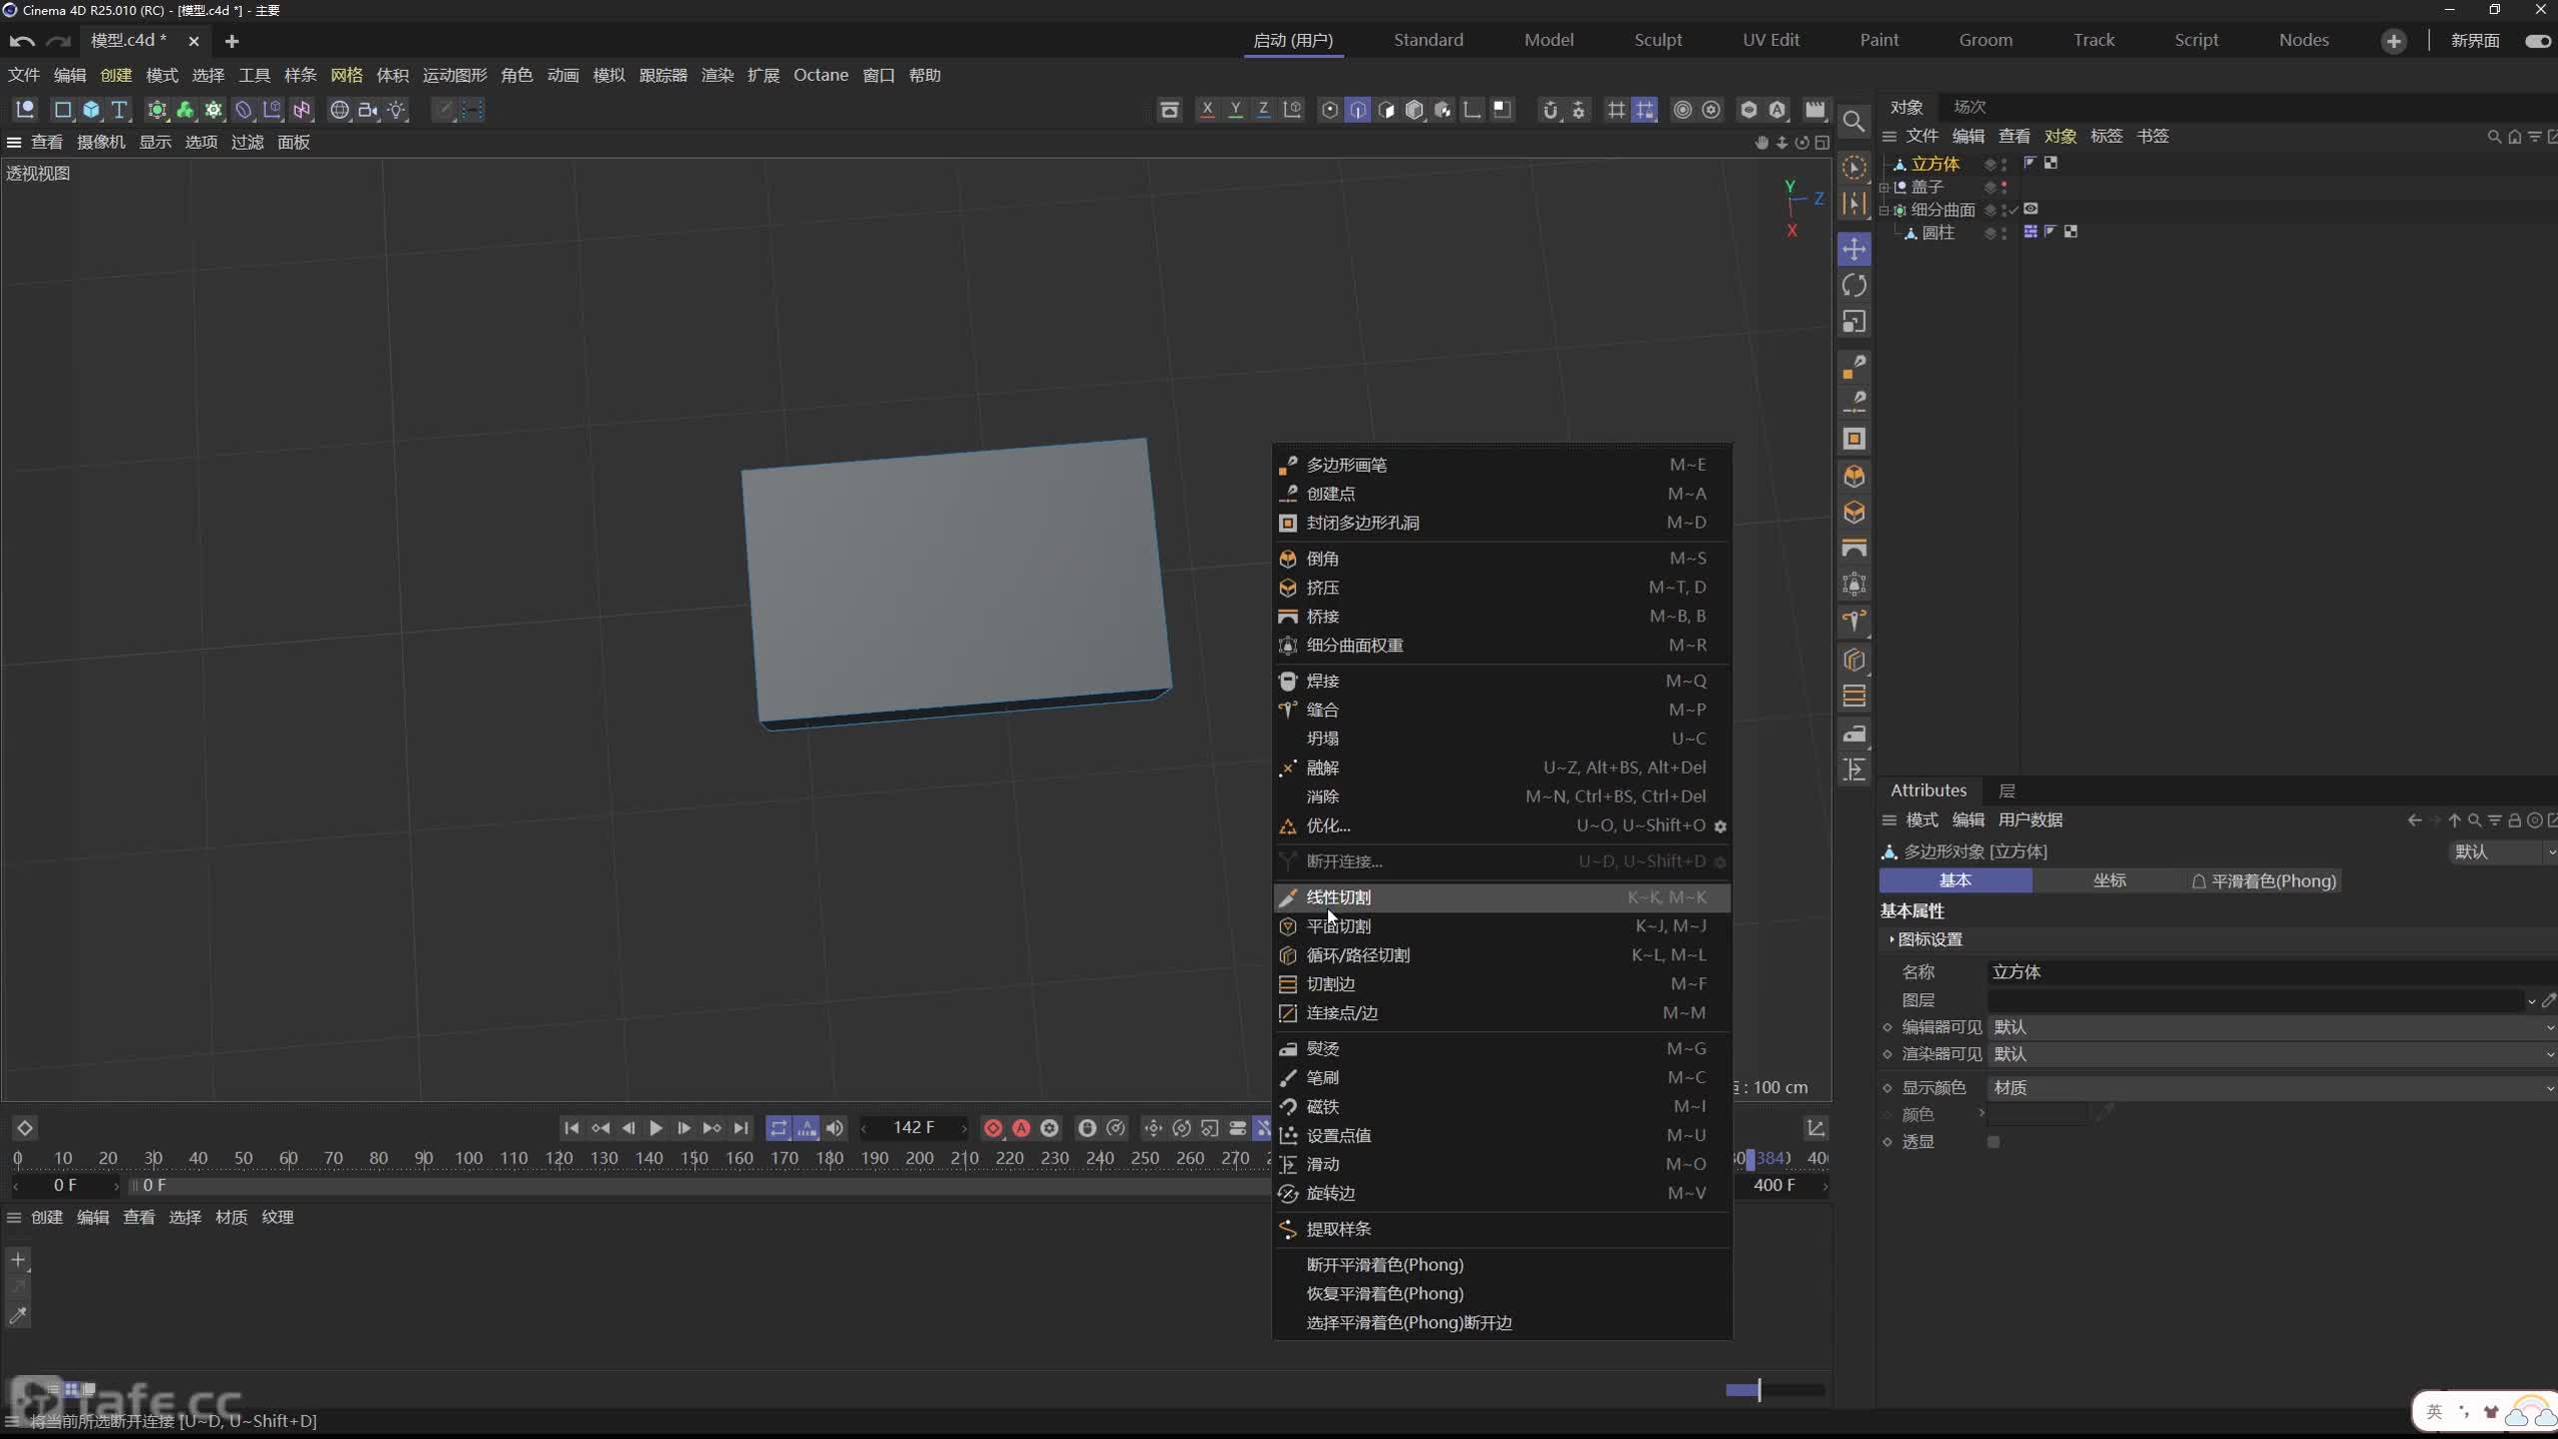Select the Rotate tool in side palette
Screen dimensions: 2558x1439
(1854, 286)
